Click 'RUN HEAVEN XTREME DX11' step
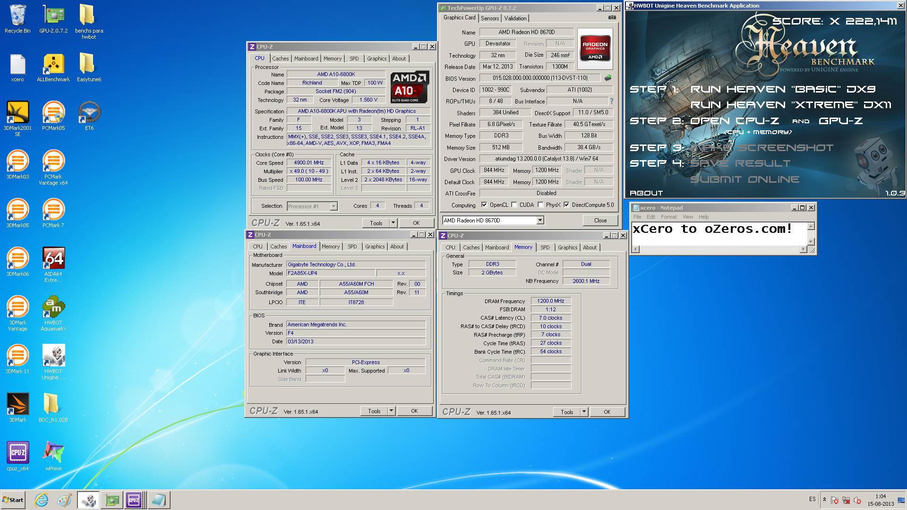 click(791, 105)
